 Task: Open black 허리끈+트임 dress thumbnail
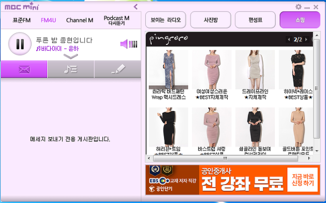click(x=169, y=127)
